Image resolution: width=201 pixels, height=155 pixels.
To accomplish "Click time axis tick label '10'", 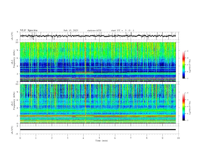I will click(x=178, y=138).
